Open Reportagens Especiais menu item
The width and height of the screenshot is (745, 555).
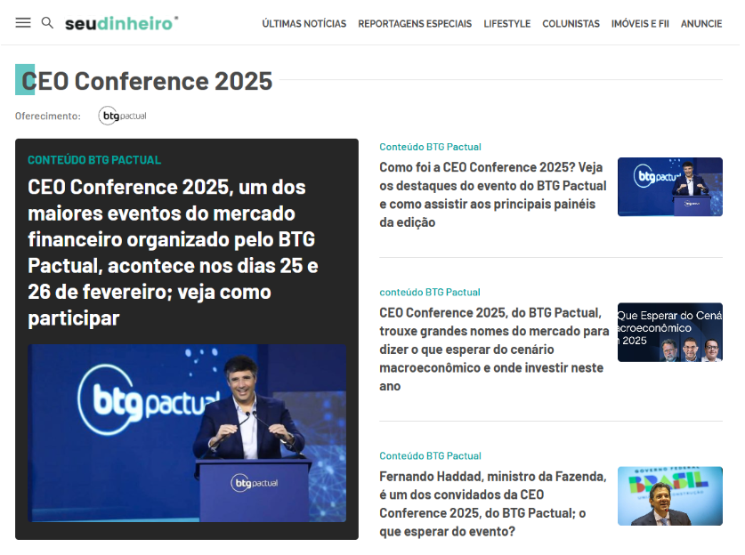click(x=415, y=24)
